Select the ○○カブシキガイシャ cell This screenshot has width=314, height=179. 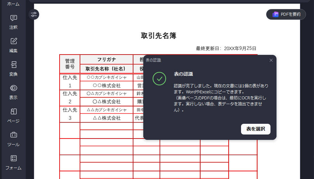(x=106, y=78)
